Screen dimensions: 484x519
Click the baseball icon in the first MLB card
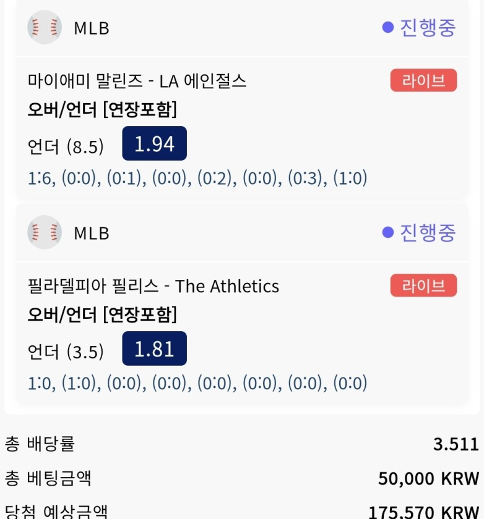tap(45, 27)
